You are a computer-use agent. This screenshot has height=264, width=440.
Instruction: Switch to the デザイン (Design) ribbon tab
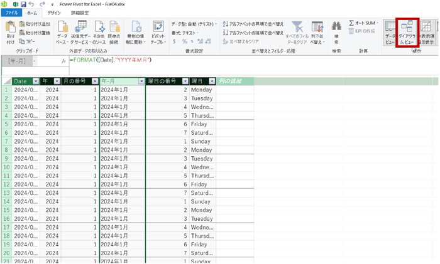click(x=55, y=12)
